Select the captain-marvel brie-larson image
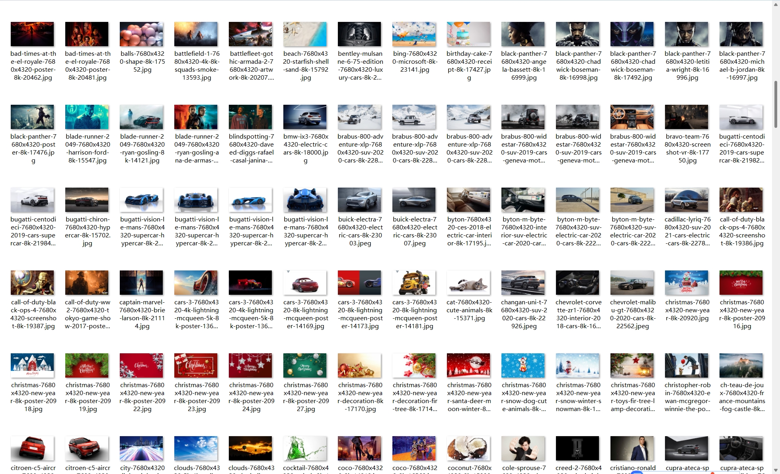The height and width of the screenshot is (474, 780). click(x=141, y=283)
